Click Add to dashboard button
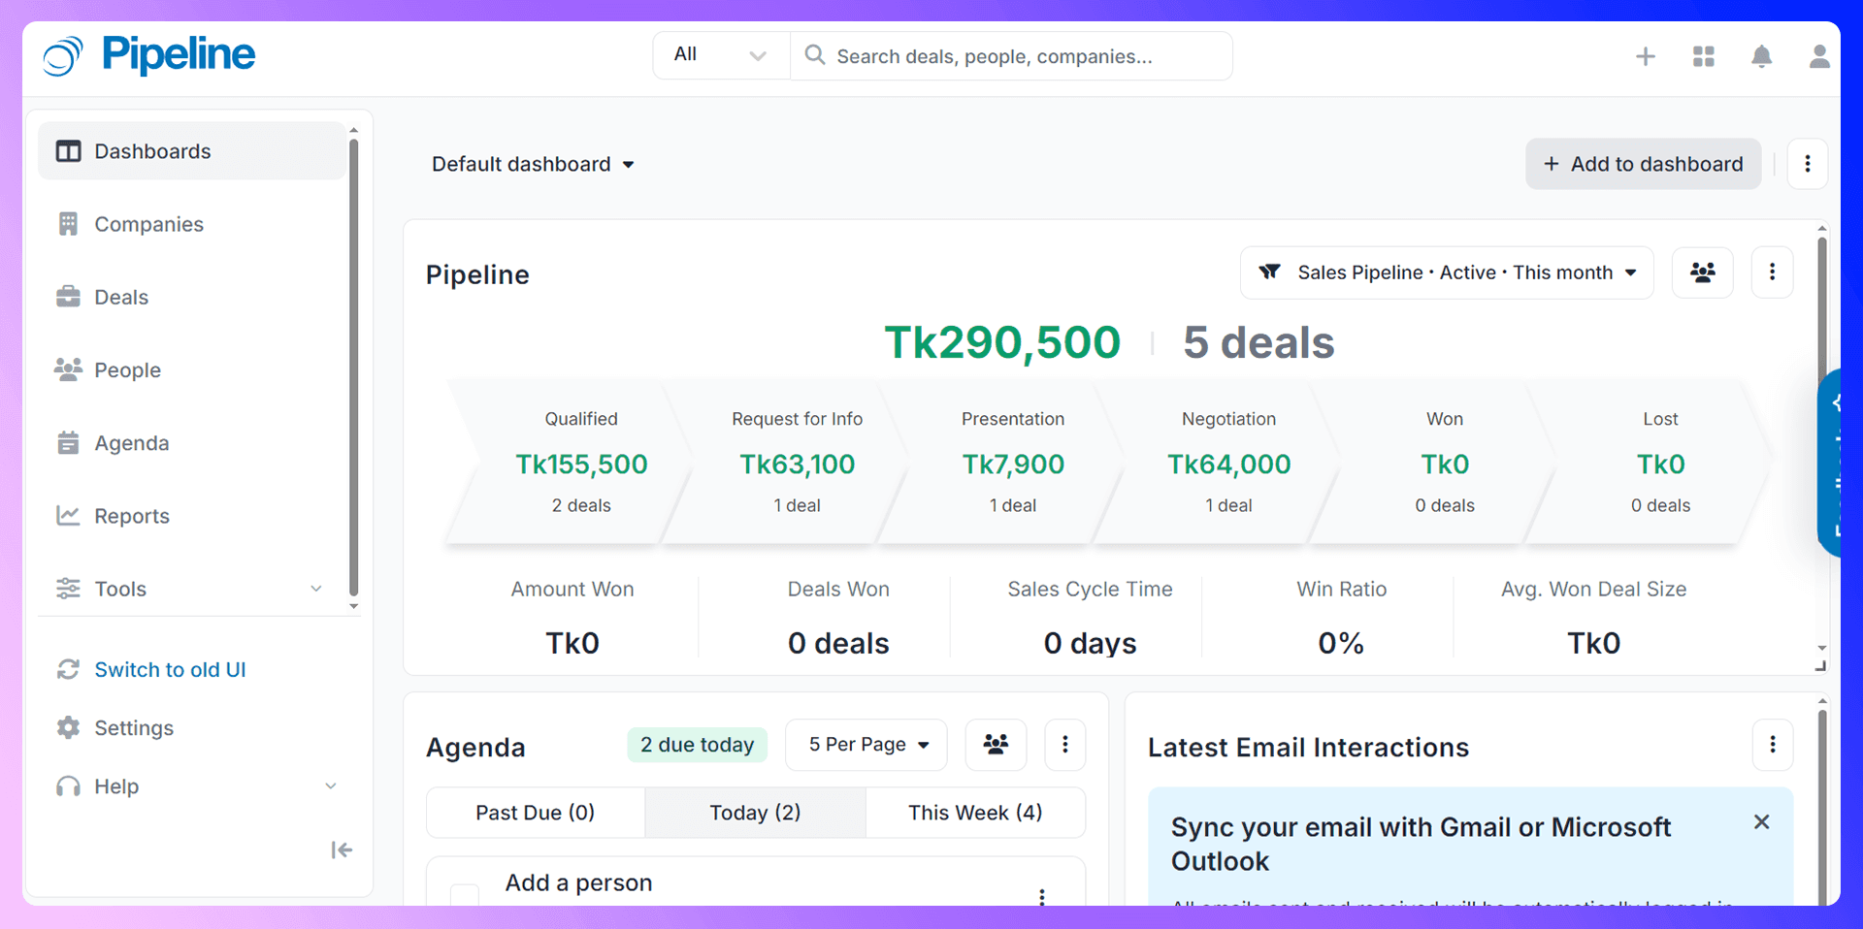The width and height of the screenshot is (1863, 929). 1643,164
